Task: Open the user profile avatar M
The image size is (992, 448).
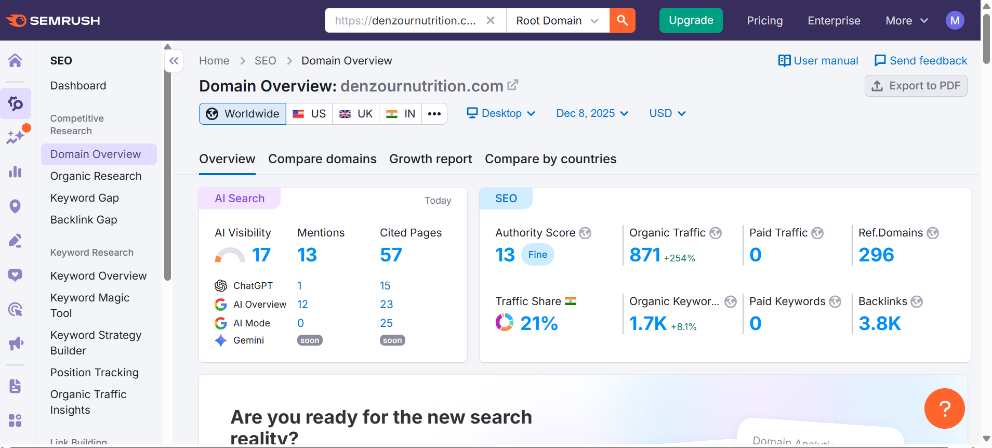Action: (x=955, y=20)
